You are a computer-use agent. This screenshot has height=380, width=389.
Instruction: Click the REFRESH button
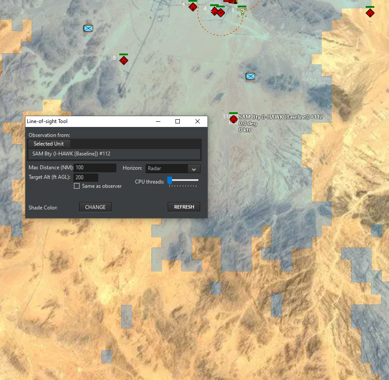click(x=184, y=207)
